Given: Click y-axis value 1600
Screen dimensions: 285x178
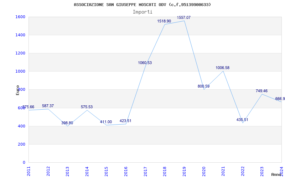Looking at the screenshot, I should coord(20,17).
